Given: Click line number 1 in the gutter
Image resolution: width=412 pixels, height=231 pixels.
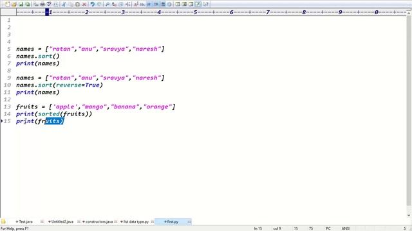Looking at the screenshot, I should [9, 20].
